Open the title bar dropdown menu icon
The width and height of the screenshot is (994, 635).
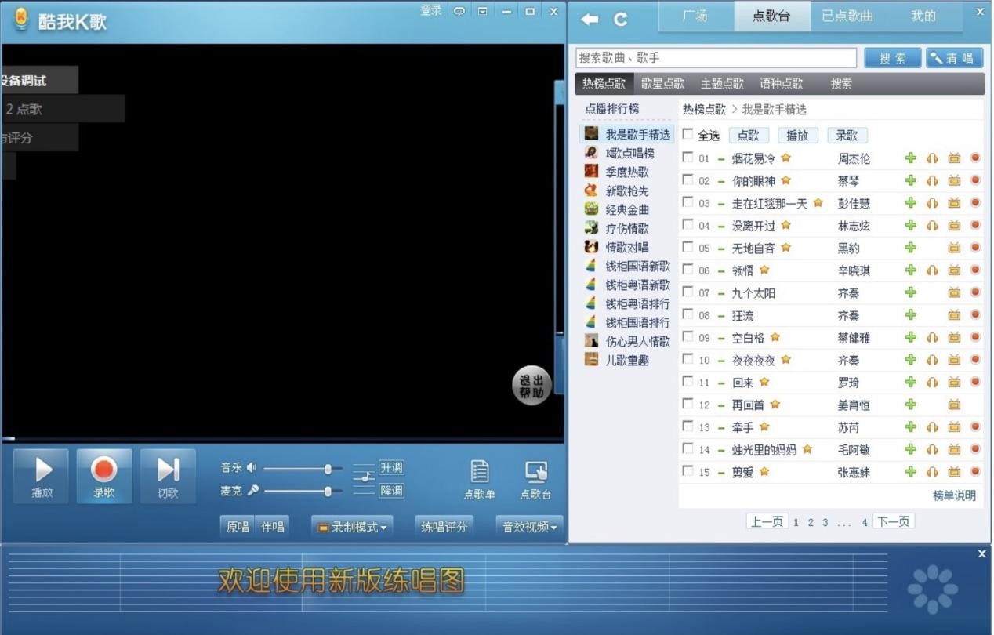[x=483, y=11]
